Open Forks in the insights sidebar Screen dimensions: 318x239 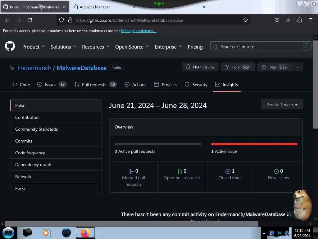56,188
